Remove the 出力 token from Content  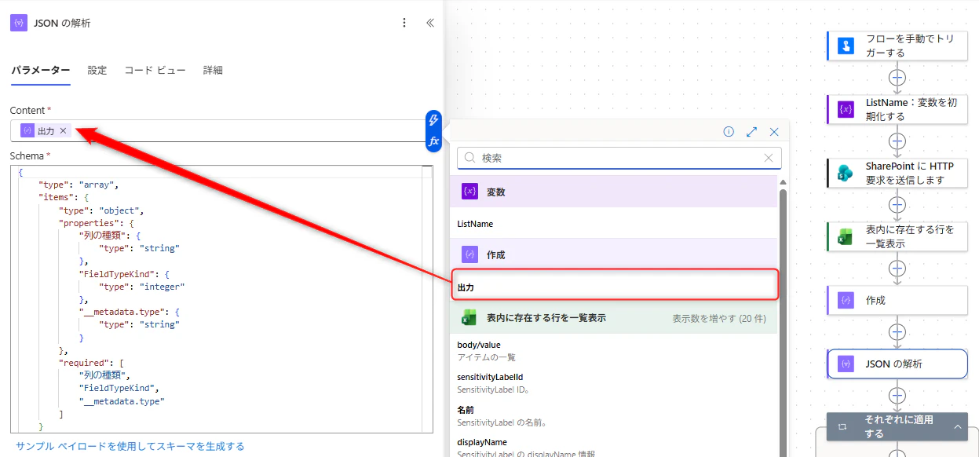click(x=63, y=131)
